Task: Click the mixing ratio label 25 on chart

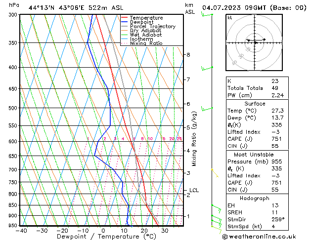Action: click(179, 139)
